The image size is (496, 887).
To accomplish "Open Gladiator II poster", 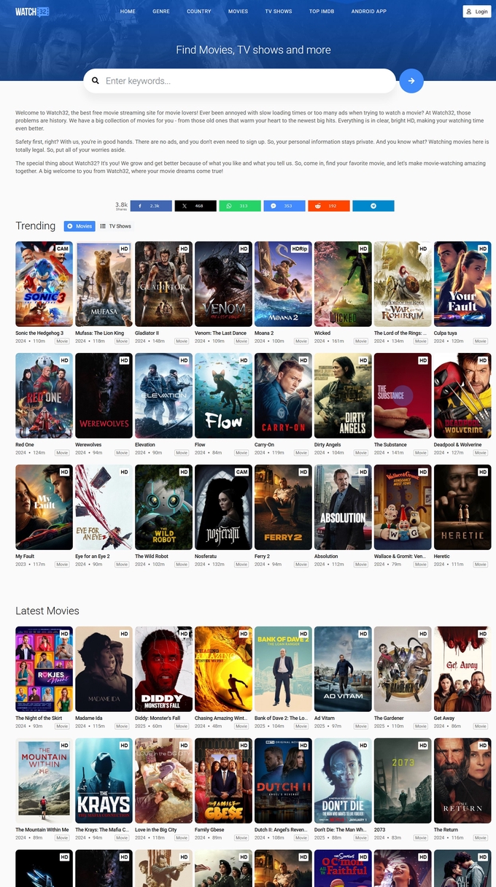I will 163,284.
